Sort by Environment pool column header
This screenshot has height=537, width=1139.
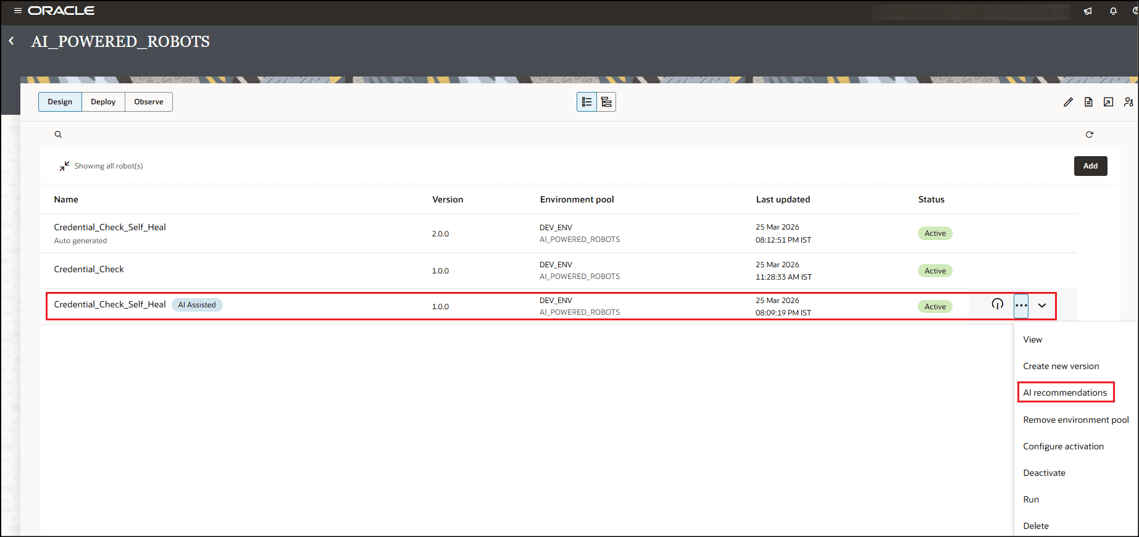coord(577,199)
